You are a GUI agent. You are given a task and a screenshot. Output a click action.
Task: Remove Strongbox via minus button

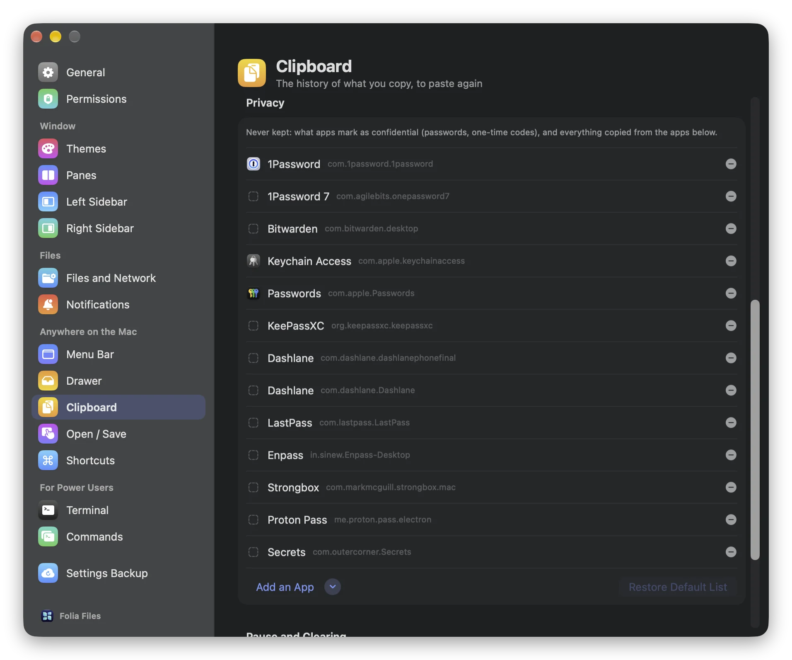click(731, 488)
